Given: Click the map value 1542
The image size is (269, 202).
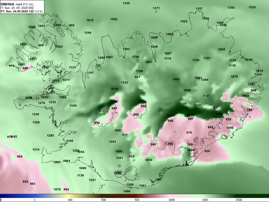Looking at the screenshot, I should (114, 19).
